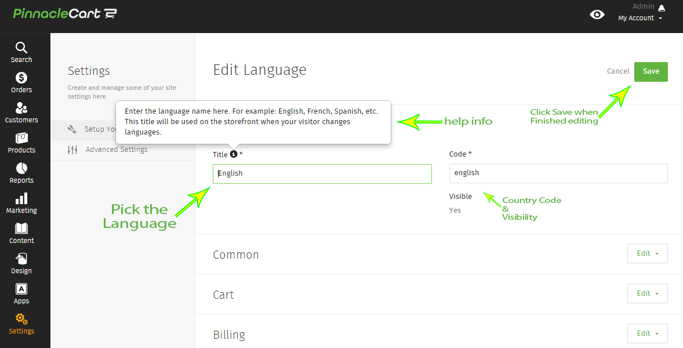The width and height of the screenshot is (683, 348).
Task: Open Products via the shopping bag icon
Action: tap(21, 138)
